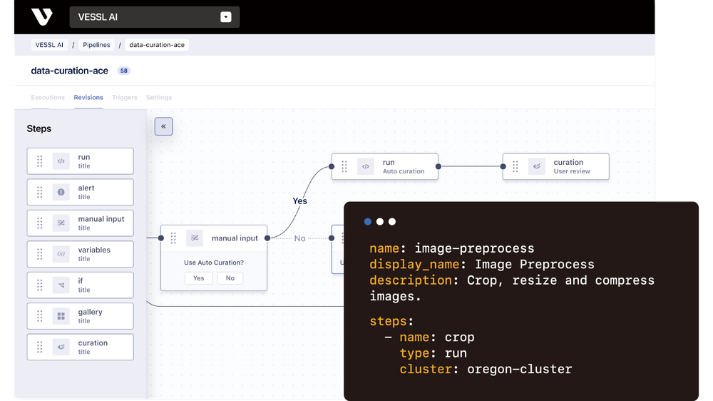This screenshot has height=401, width=713.
Task: Click the Auto curation run node code icon
Action: [x=366, y=166]
